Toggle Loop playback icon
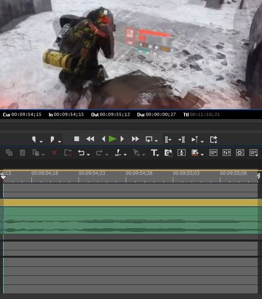Viewport: 262px width, 299px height. pyautogui.click(x=149, y=139)
